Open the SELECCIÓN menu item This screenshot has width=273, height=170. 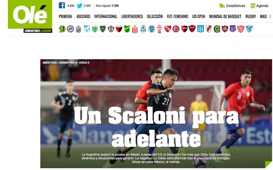(x=155, y=16)
